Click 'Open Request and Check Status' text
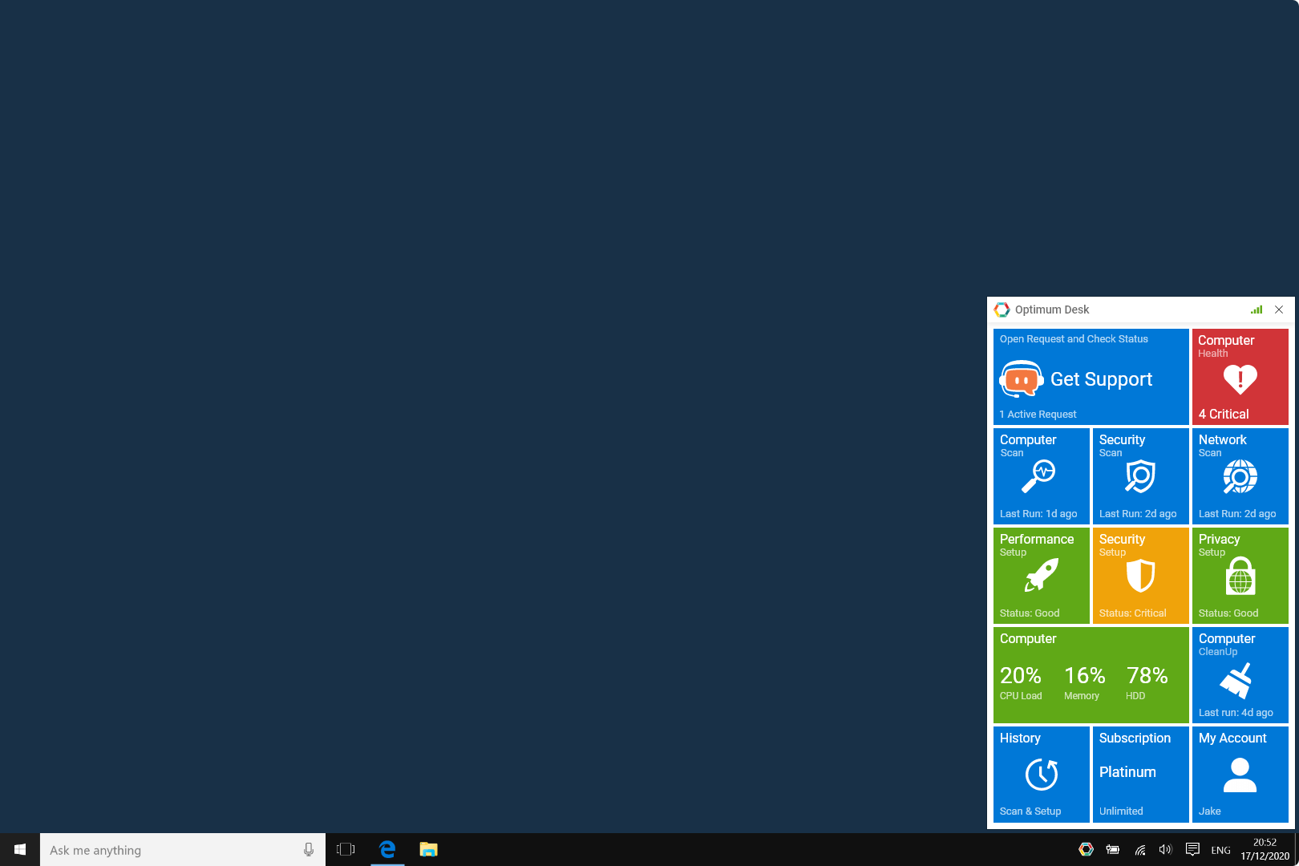 pos(1074,339)
